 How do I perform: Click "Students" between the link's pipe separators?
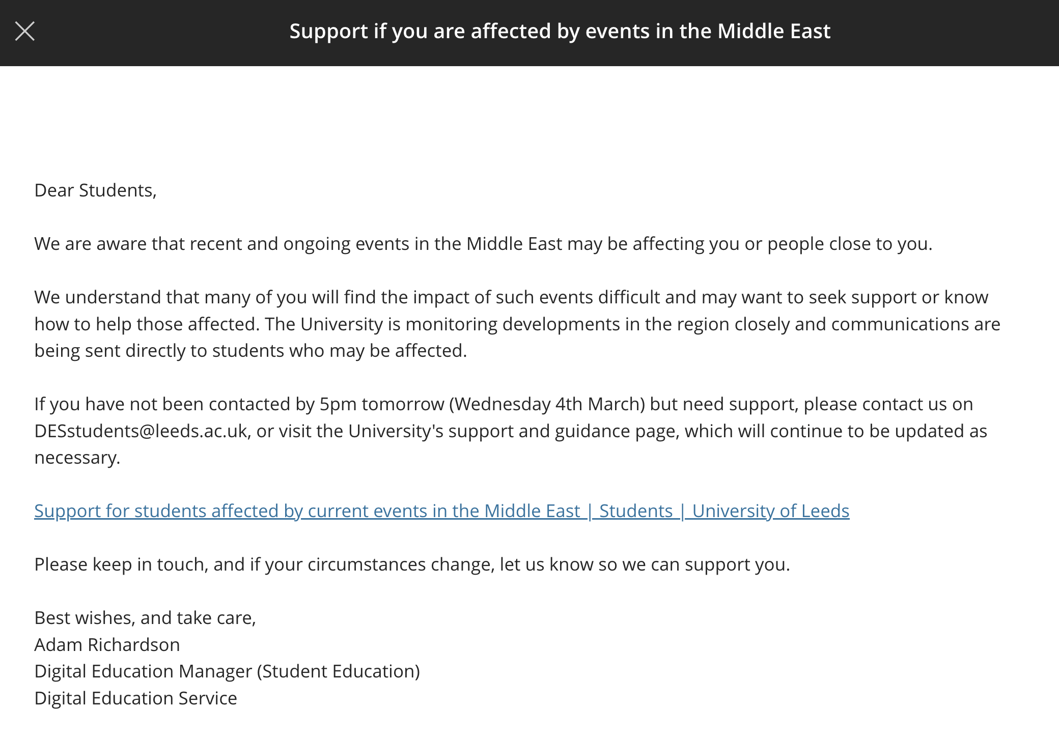(x=636, y=511)
